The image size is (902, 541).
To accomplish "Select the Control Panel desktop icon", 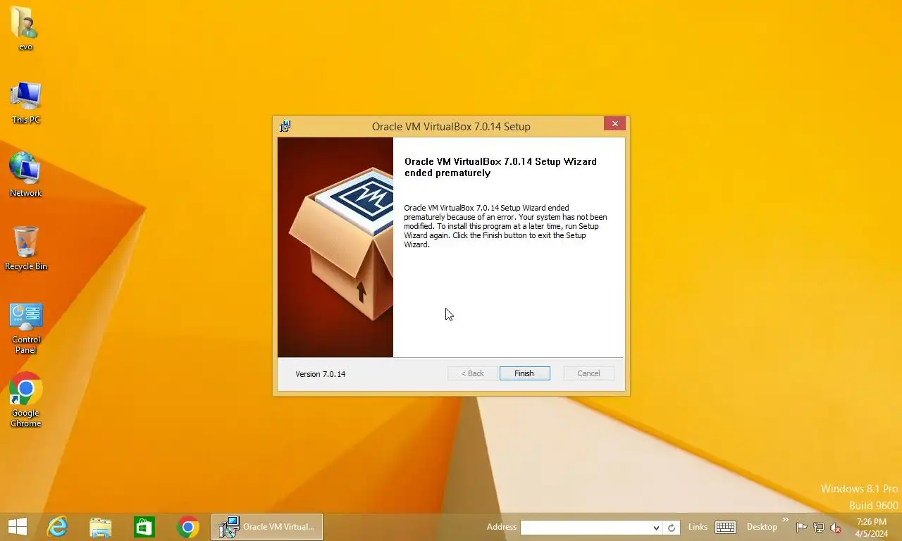I will click(26, 329).
